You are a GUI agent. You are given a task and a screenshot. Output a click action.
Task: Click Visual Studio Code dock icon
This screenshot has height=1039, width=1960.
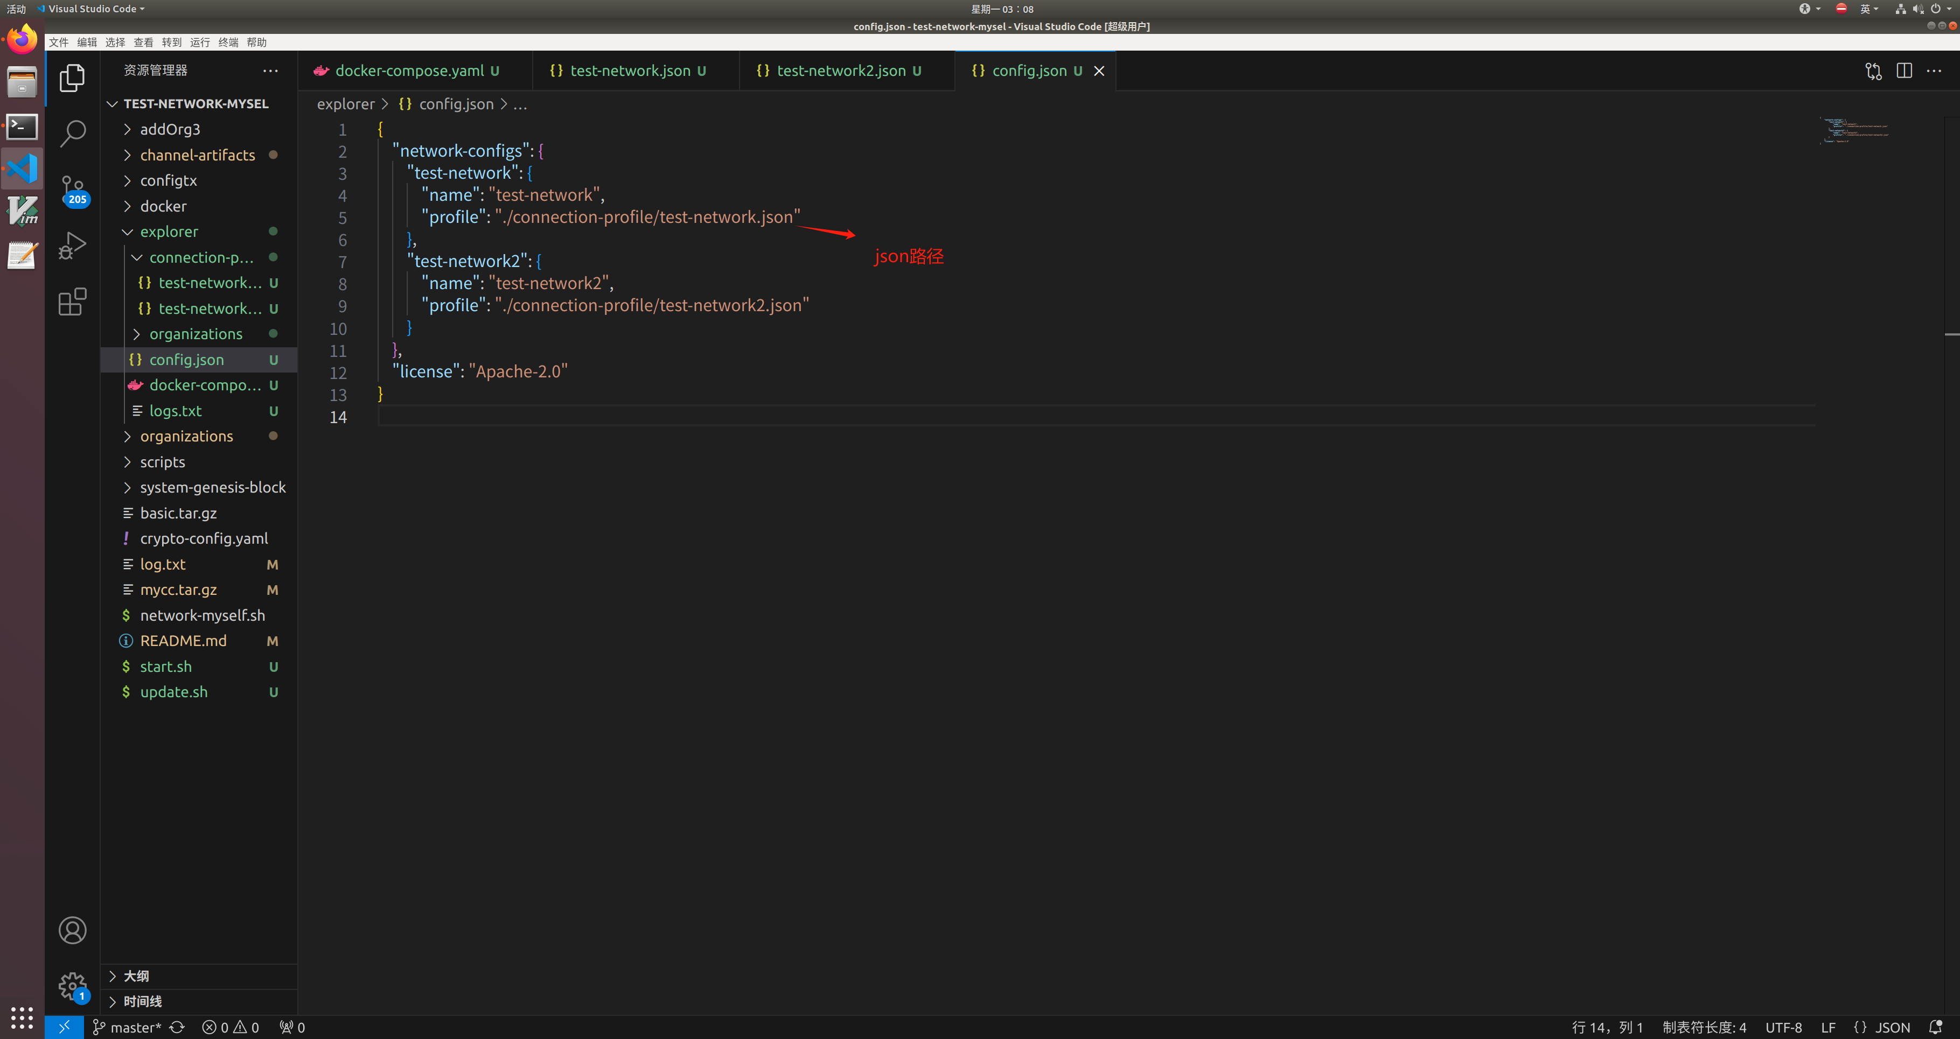point(22,169)
